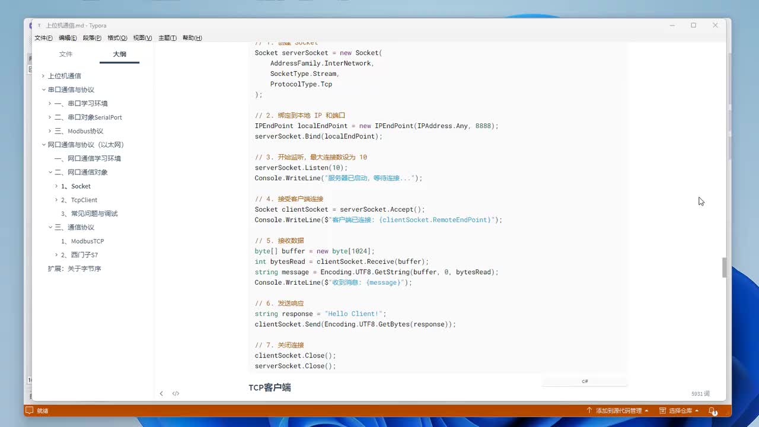Click the document vertical scrollbar thumb
This screenshot has width=759, height=427.
[x=724, y=267]
